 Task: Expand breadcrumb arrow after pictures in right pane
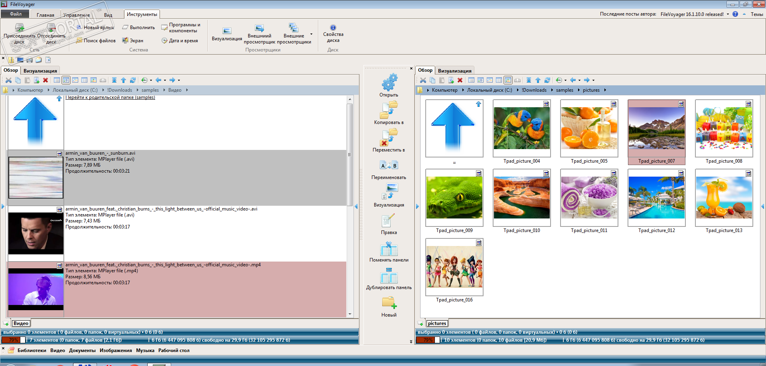[x=605, y=90]
